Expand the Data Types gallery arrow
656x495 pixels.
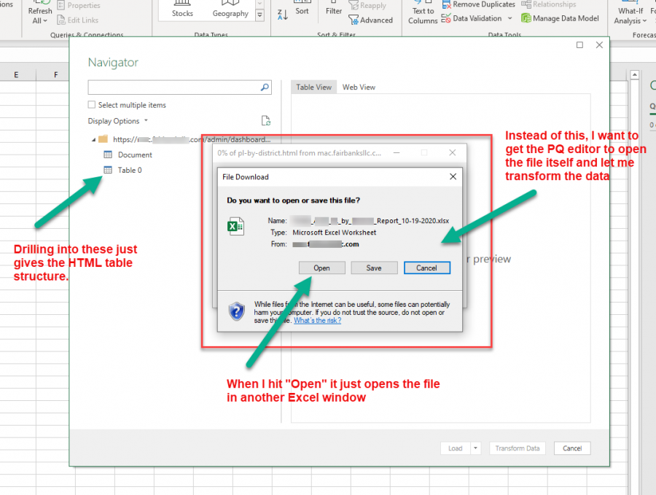(x=259, y=15)
